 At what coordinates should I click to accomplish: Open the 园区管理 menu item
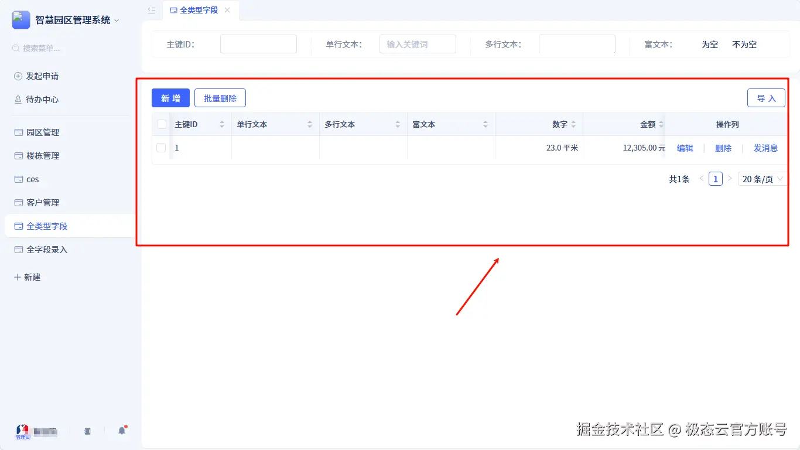[70, 132]
